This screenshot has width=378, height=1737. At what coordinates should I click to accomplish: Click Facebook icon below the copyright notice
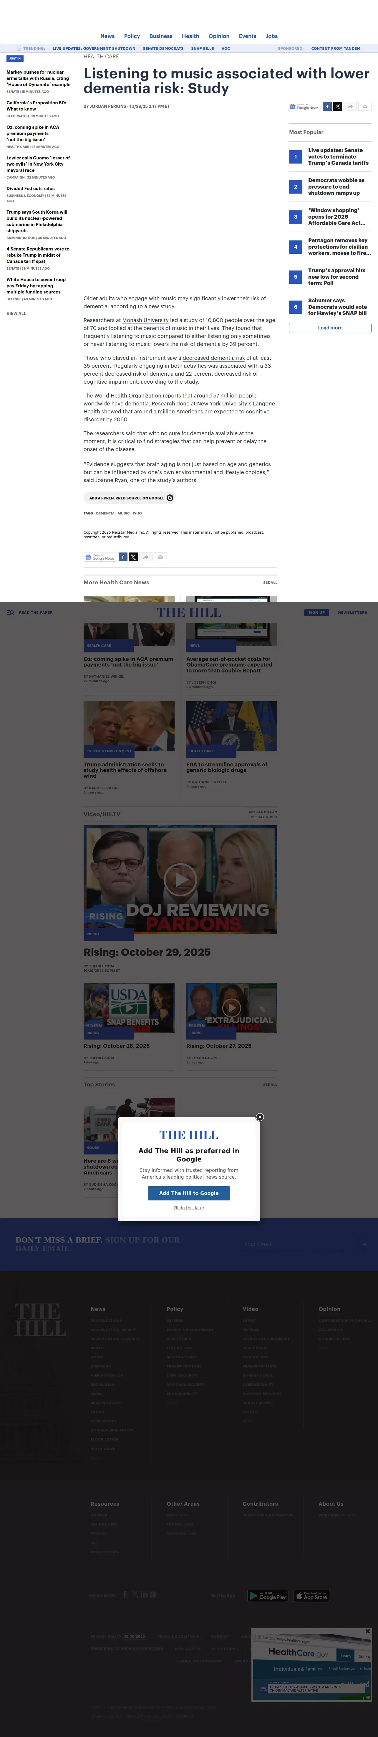(x=123, y=557)
